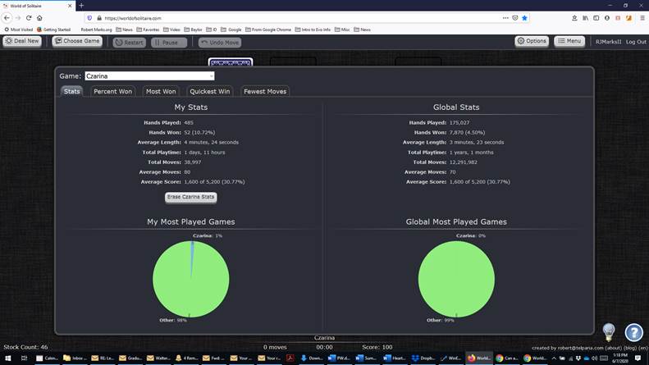
Task: Click the worldofsolitaire.com address bar
Action: tap(287, 17)
